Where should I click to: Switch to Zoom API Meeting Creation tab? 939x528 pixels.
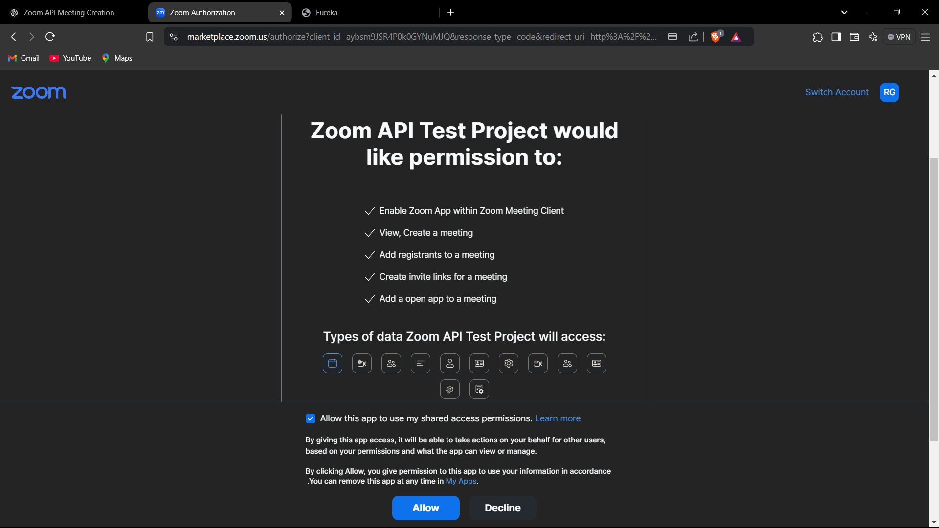click(69, 13)
